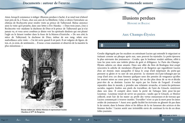Click the 'Promenade sonore' header

pyautogui.click(x=139, y=3)
